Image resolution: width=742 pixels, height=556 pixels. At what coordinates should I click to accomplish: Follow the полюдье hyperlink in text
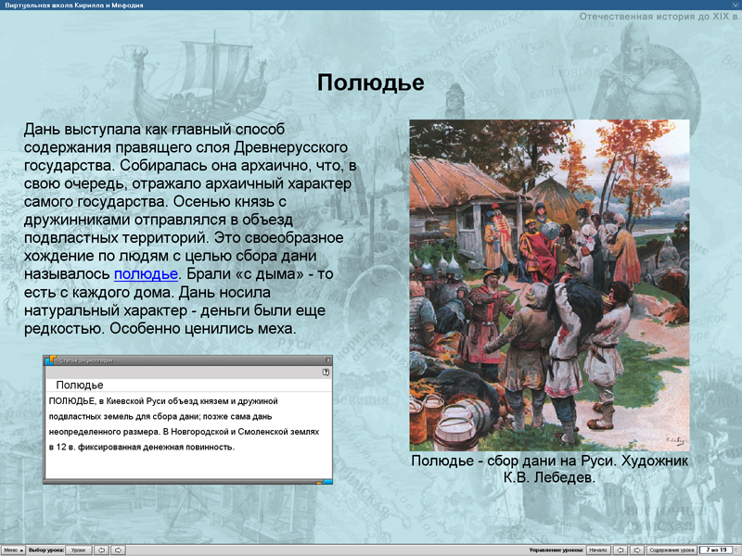coord(146,274)
